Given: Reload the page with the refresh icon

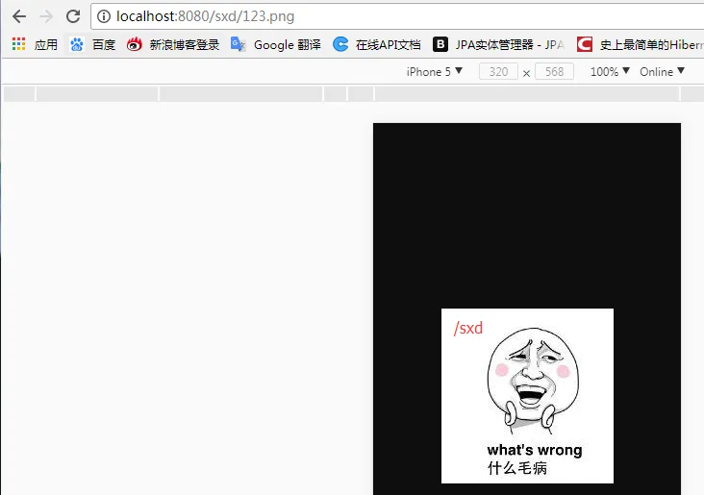Looking at the screenshot, I should point(73,16).
